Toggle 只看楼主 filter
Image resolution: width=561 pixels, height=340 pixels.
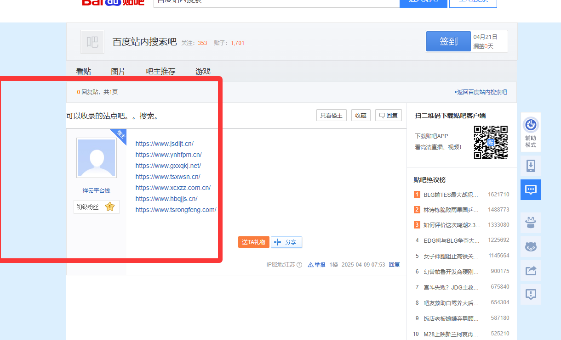pos(331,116)
